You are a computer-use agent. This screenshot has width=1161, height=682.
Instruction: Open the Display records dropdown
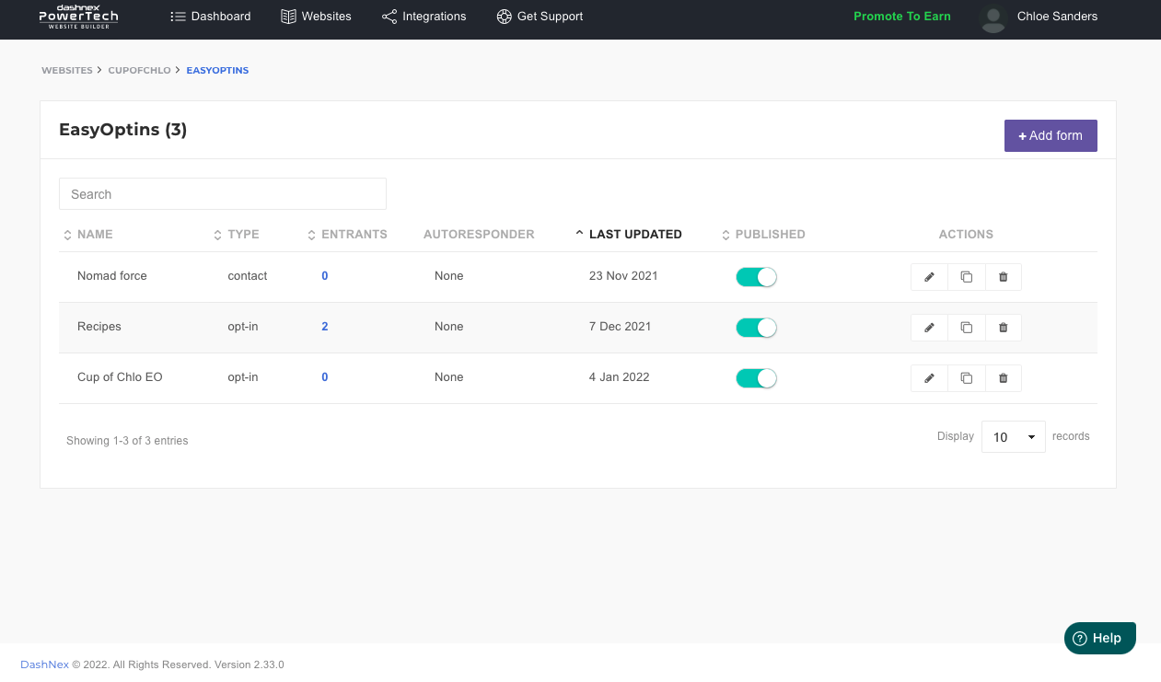1013,437
